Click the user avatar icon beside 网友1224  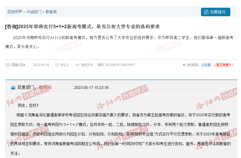(8, 65)
